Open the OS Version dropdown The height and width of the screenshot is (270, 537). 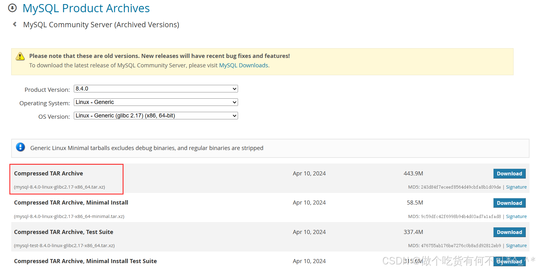(x=155, y=116)
